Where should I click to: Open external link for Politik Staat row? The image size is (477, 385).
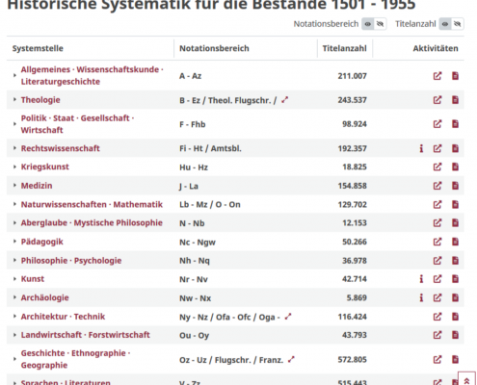[437, 124]
